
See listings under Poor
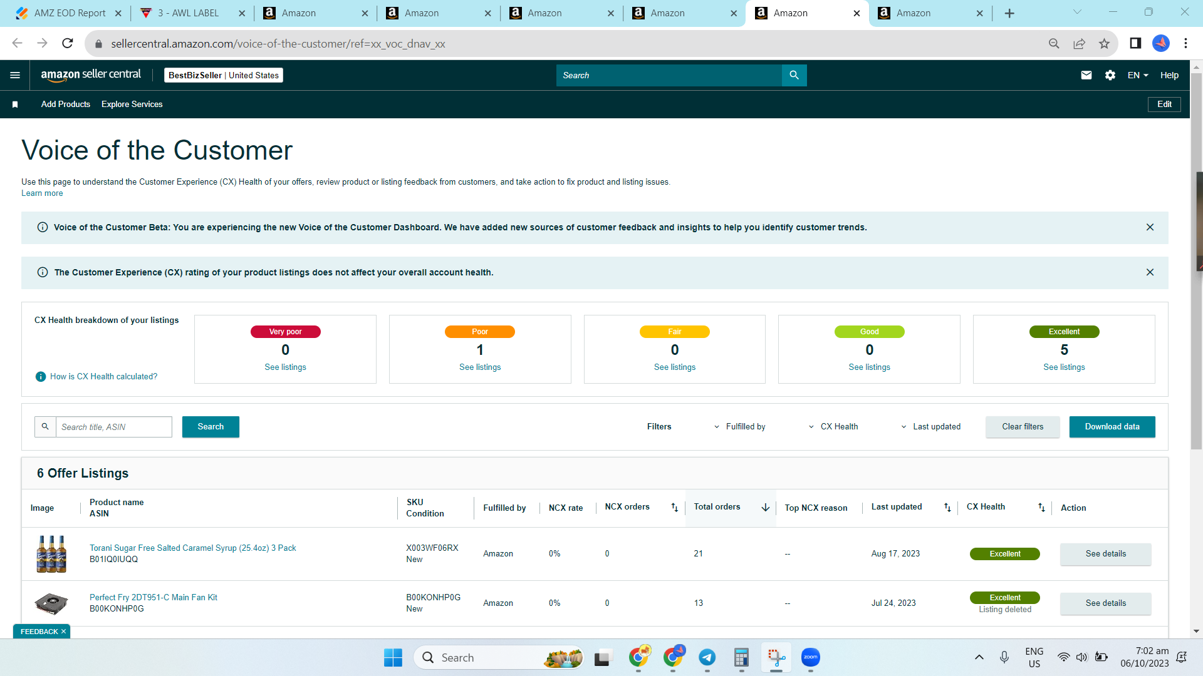(x=480, y=367)
